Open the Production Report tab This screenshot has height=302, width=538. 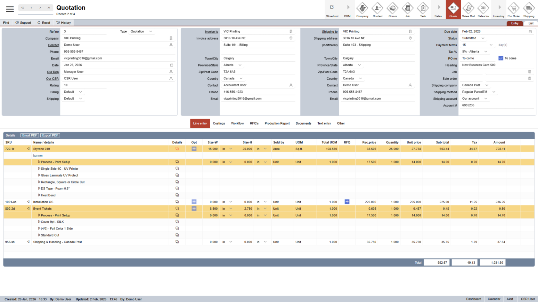pos(277,123)
